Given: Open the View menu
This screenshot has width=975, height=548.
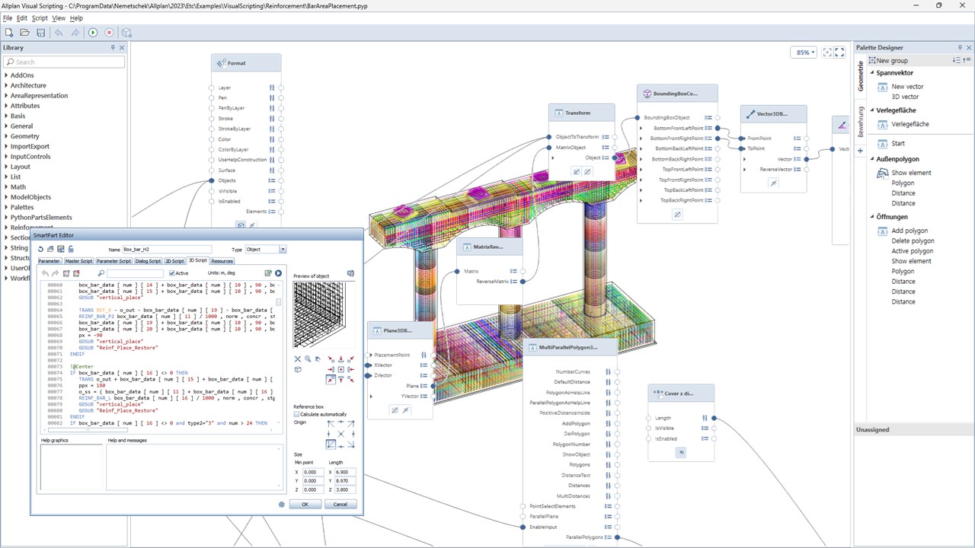Looking at the screenshot, I should click(x=59, y=18).
